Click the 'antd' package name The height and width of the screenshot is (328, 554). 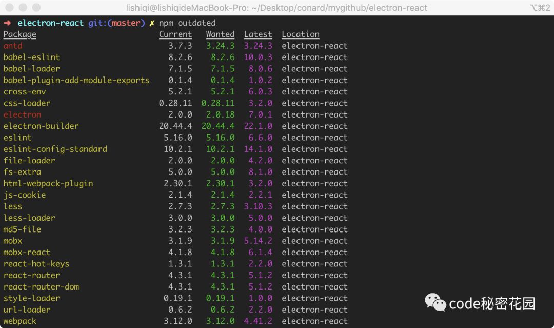pyautogui.click(x=13, y=46)
